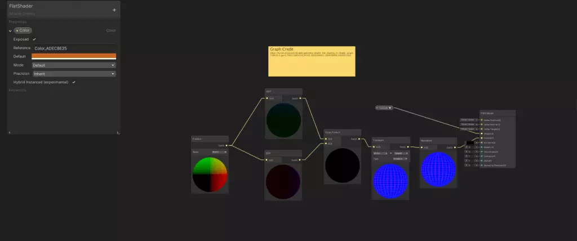Select the Color property pill in blackboard
Image resolution: width=577 pixels, height=241 pixels.
click(x=23, y=30)
